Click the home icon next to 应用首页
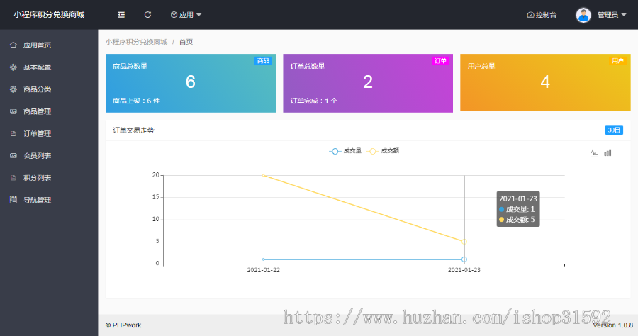Image resolution: width=638 pixels, height=336 pixels. pos(13,45)
